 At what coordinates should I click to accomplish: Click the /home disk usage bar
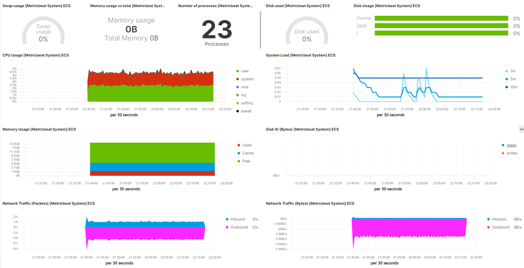click(x=441, y=18)
